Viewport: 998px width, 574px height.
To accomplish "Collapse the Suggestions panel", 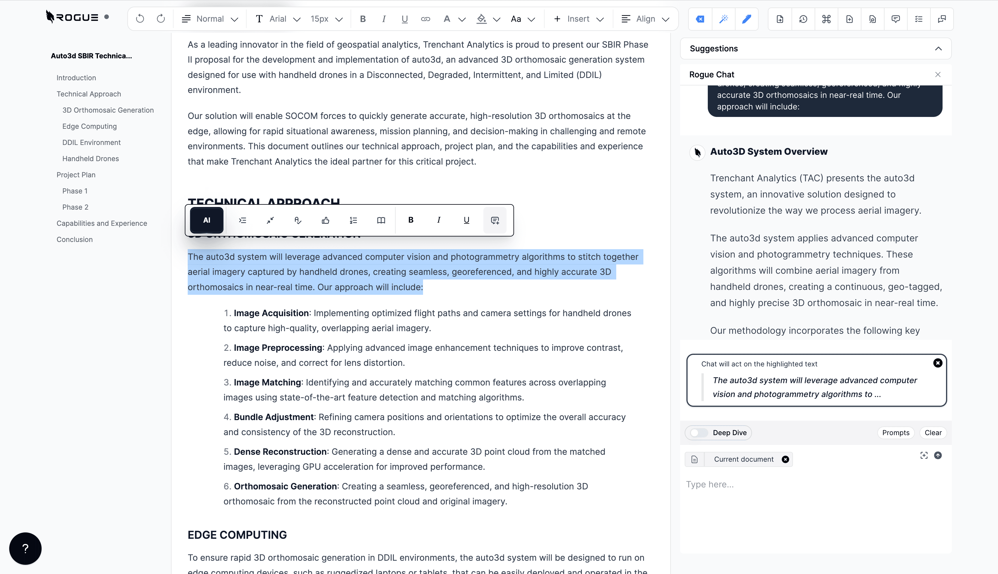I will coord(938,49).
